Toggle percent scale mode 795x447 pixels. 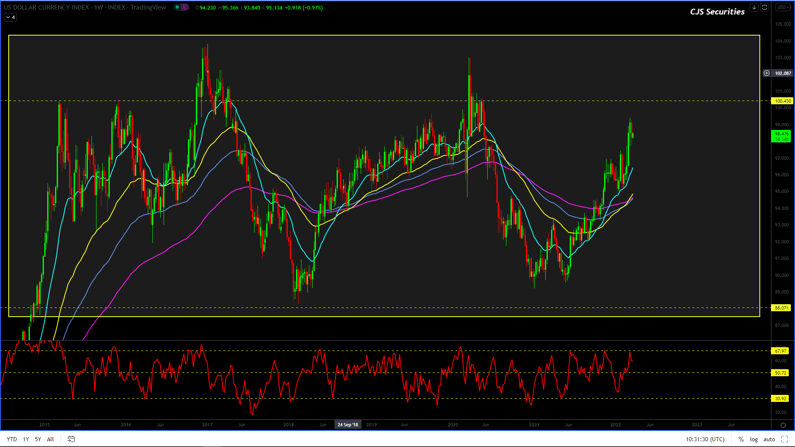click(741, 439)
